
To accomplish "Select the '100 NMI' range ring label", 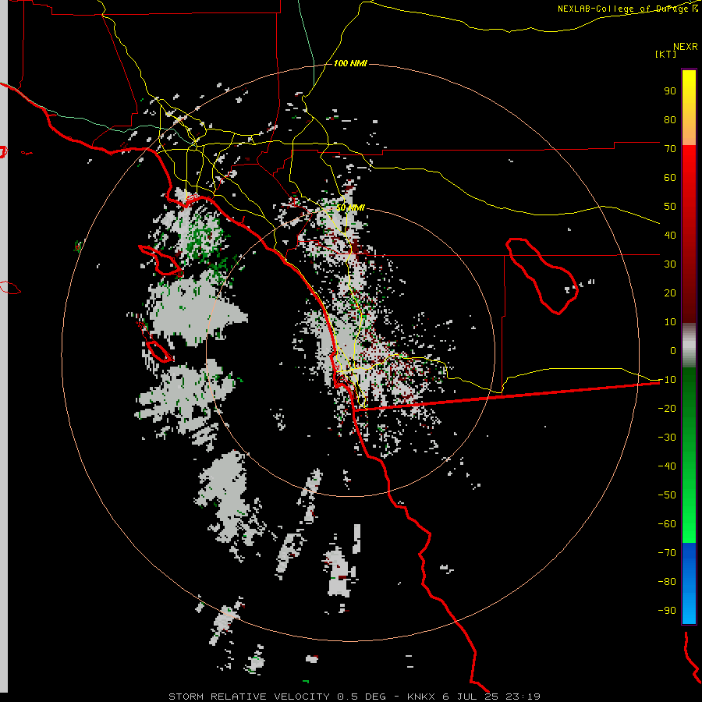I will point(350,64).
